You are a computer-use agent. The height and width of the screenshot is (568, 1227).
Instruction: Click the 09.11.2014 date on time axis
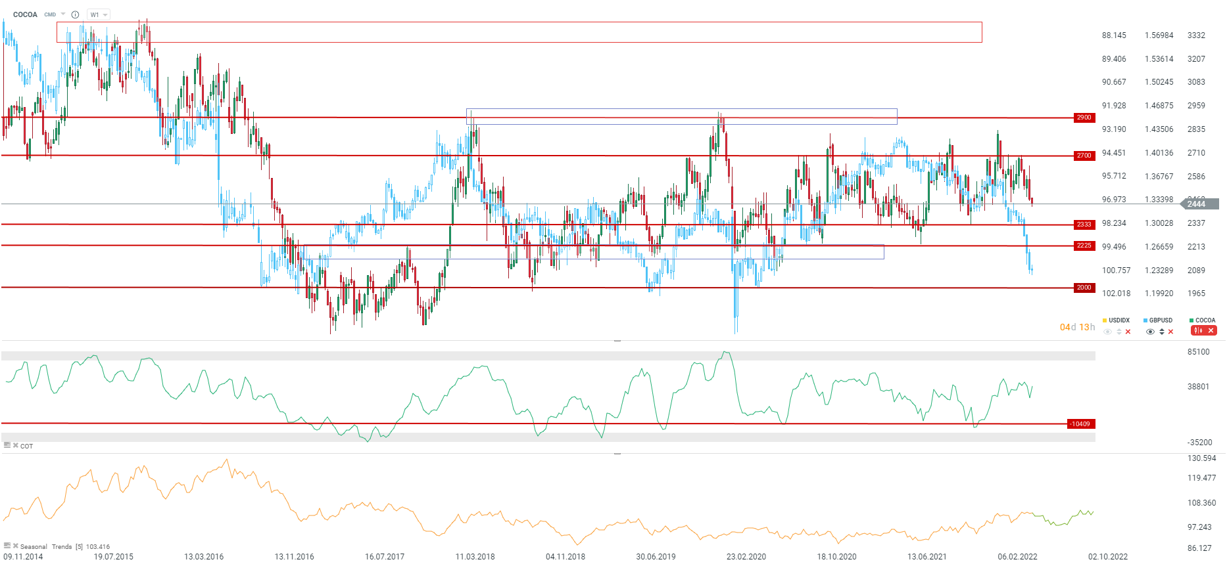(x=23, y=557)
